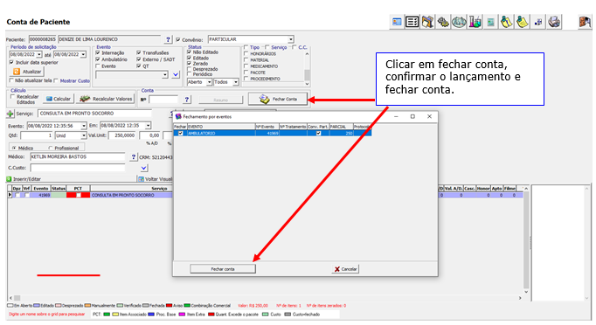Open the pinned note with exclamation icon
The image size is (596, 325).
coord(506,22)
